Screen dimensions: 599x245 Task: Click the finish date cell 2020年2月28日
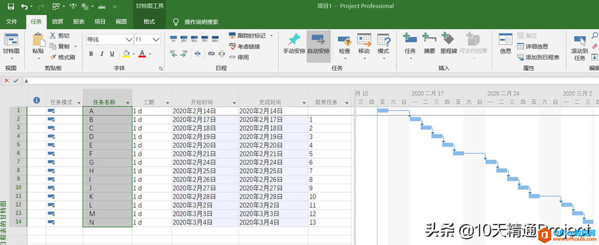click(x=273, y=197)
